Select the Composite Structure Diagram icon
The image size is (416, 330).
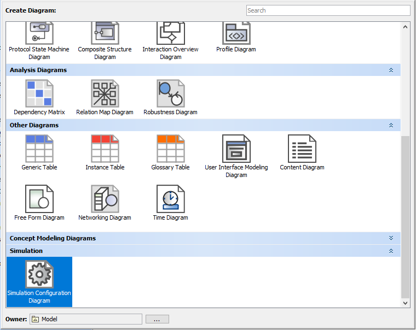click(x=105, y=33)
